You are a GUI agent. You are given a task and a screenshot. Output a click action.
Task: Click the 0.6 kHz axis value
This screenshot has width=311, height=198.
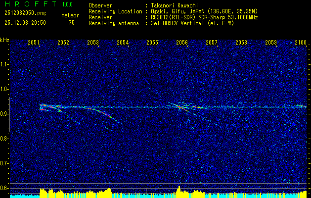click(4, 188)
